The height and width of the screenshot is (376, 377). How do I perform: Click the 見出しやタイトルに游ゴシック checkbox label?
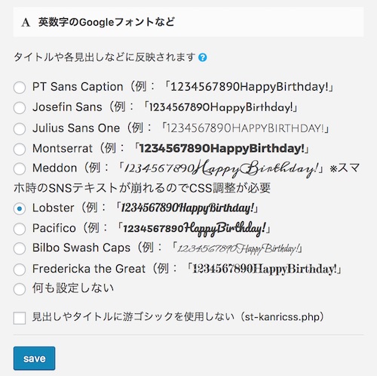click(x=178, y=317)
